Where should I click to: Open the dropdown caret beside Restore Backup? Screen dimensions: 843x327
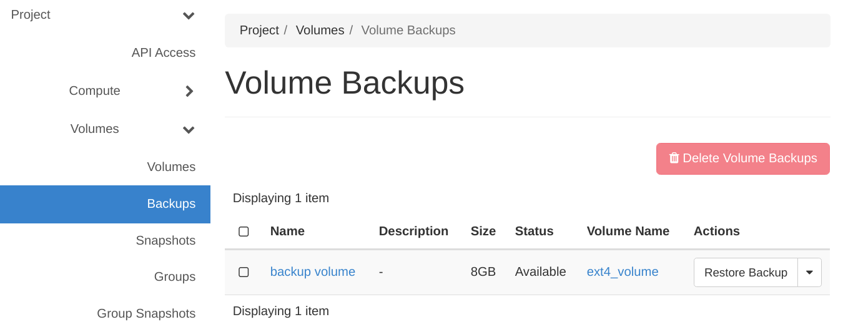click(x=809, y=273)
